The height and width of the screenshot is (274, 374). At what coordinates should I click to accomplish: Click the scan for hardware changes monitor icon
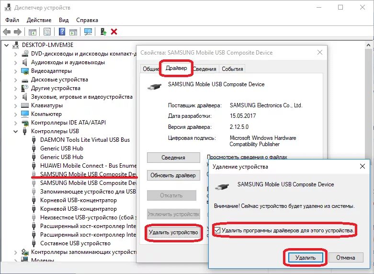[88, 32]
